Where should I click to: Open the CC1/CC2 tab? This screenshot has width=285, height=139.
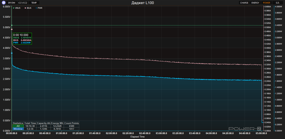(x=23, y=3)
